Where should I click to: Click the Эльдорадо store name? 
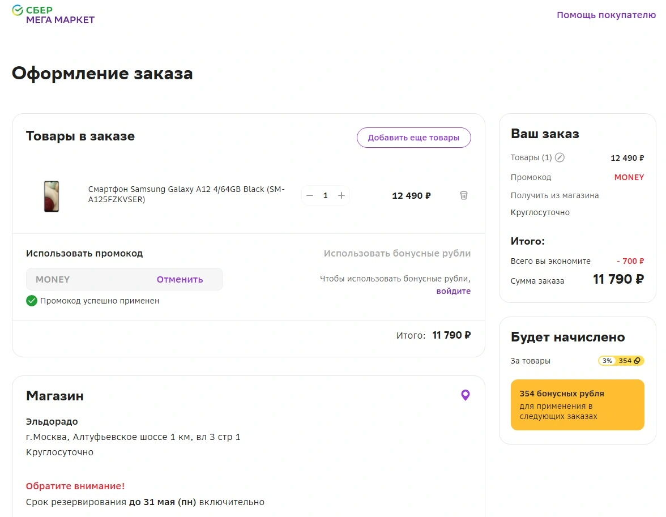(x=52, y=421)
